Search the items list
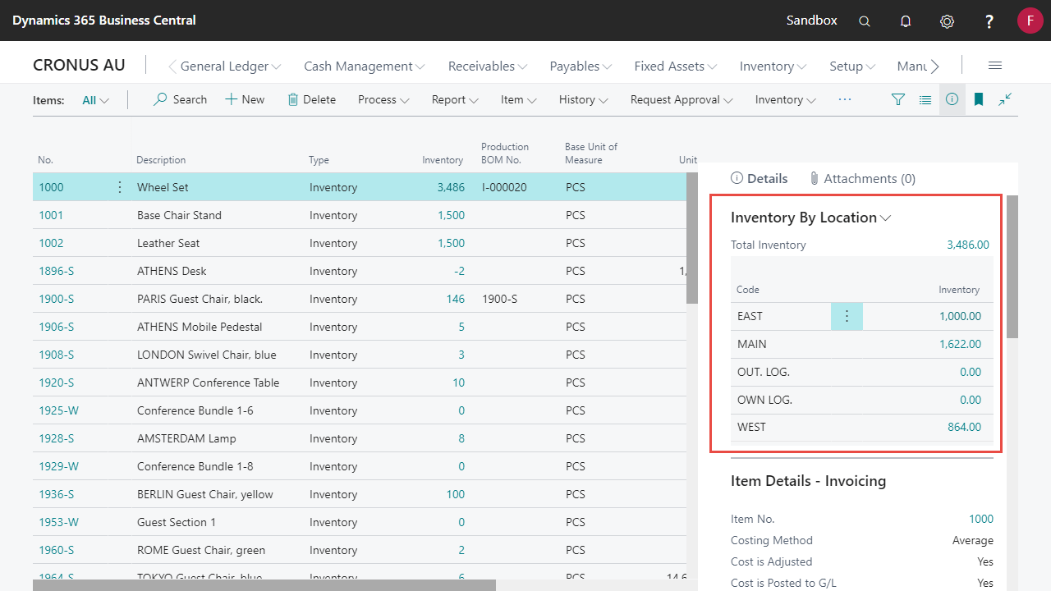The width and height of the screenshot is (1051, 591). pos(181,99)
